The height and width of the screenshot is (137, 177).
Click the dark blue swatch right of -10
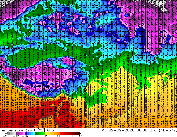(x=26, y=133)
